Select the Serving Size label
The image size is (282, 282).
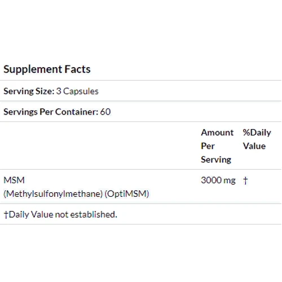pyautogui.click(x=29, y=91)
